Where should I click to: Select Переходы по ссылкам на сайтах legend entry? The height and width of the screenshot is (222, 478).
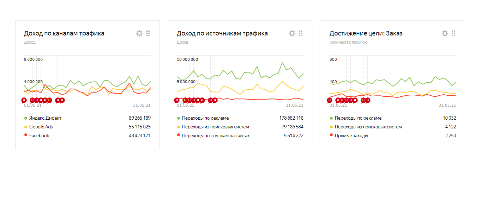[x=216, y=136]
